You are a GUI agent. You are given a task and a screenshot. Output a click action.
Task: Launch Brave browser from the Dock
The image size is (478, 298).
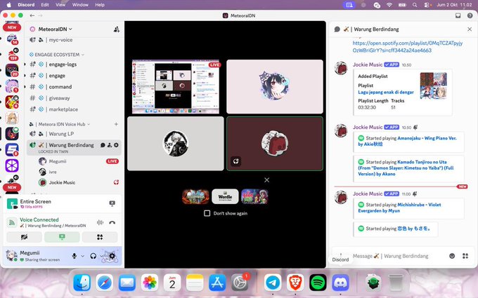[295, 283]
